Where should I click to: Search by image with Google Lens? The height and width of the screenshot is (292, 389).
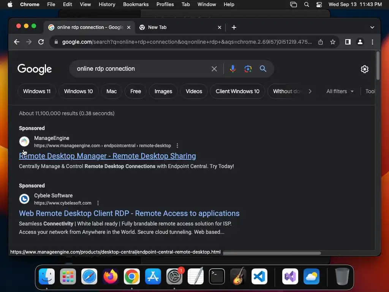(x=248, y=69)
